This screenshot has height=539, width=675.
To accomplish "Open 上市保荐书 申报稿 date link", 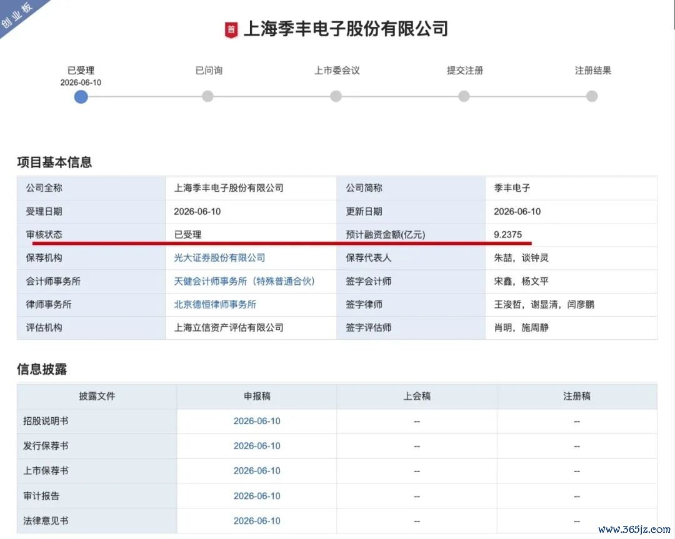I will click(257, 471).
